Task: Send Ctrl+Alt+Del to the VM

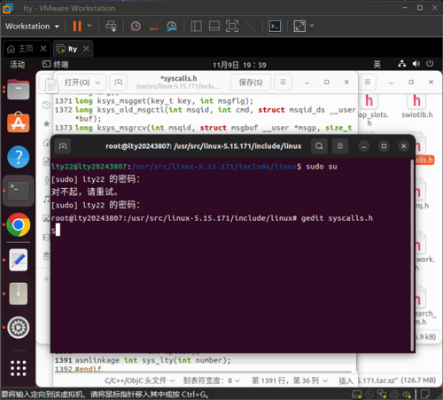Action: click(111, 26)
